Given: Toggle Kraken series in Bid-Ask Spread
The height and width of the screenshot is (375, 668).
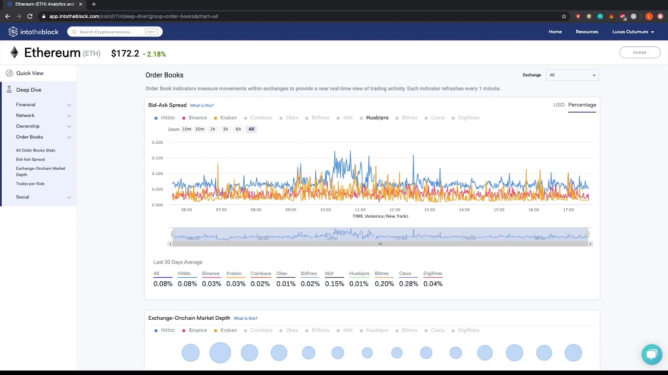Looking at the screenshot, I should point(225,118).
